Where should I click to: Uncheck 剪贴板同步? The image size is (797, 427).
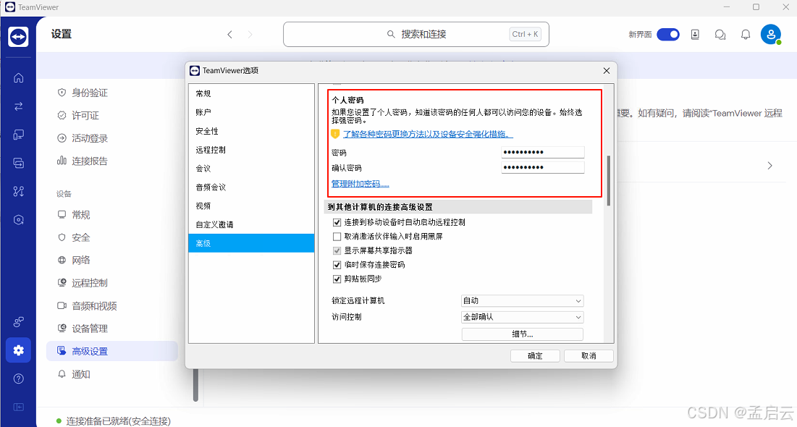tap(337, 279)
